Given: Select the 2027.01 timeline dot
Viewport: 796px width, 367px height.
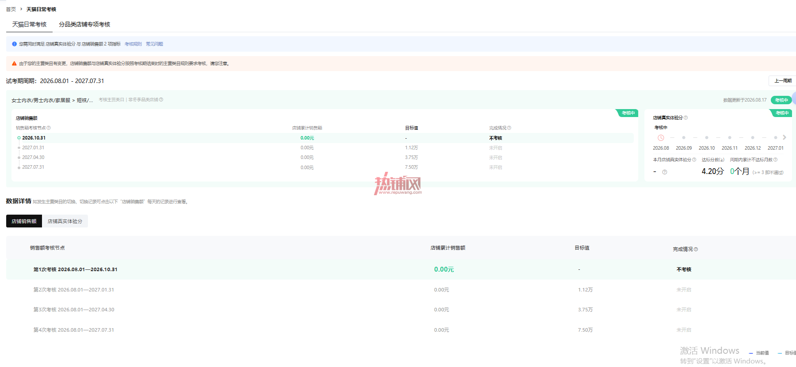Looking at the screenshot, I should point(776,138).
